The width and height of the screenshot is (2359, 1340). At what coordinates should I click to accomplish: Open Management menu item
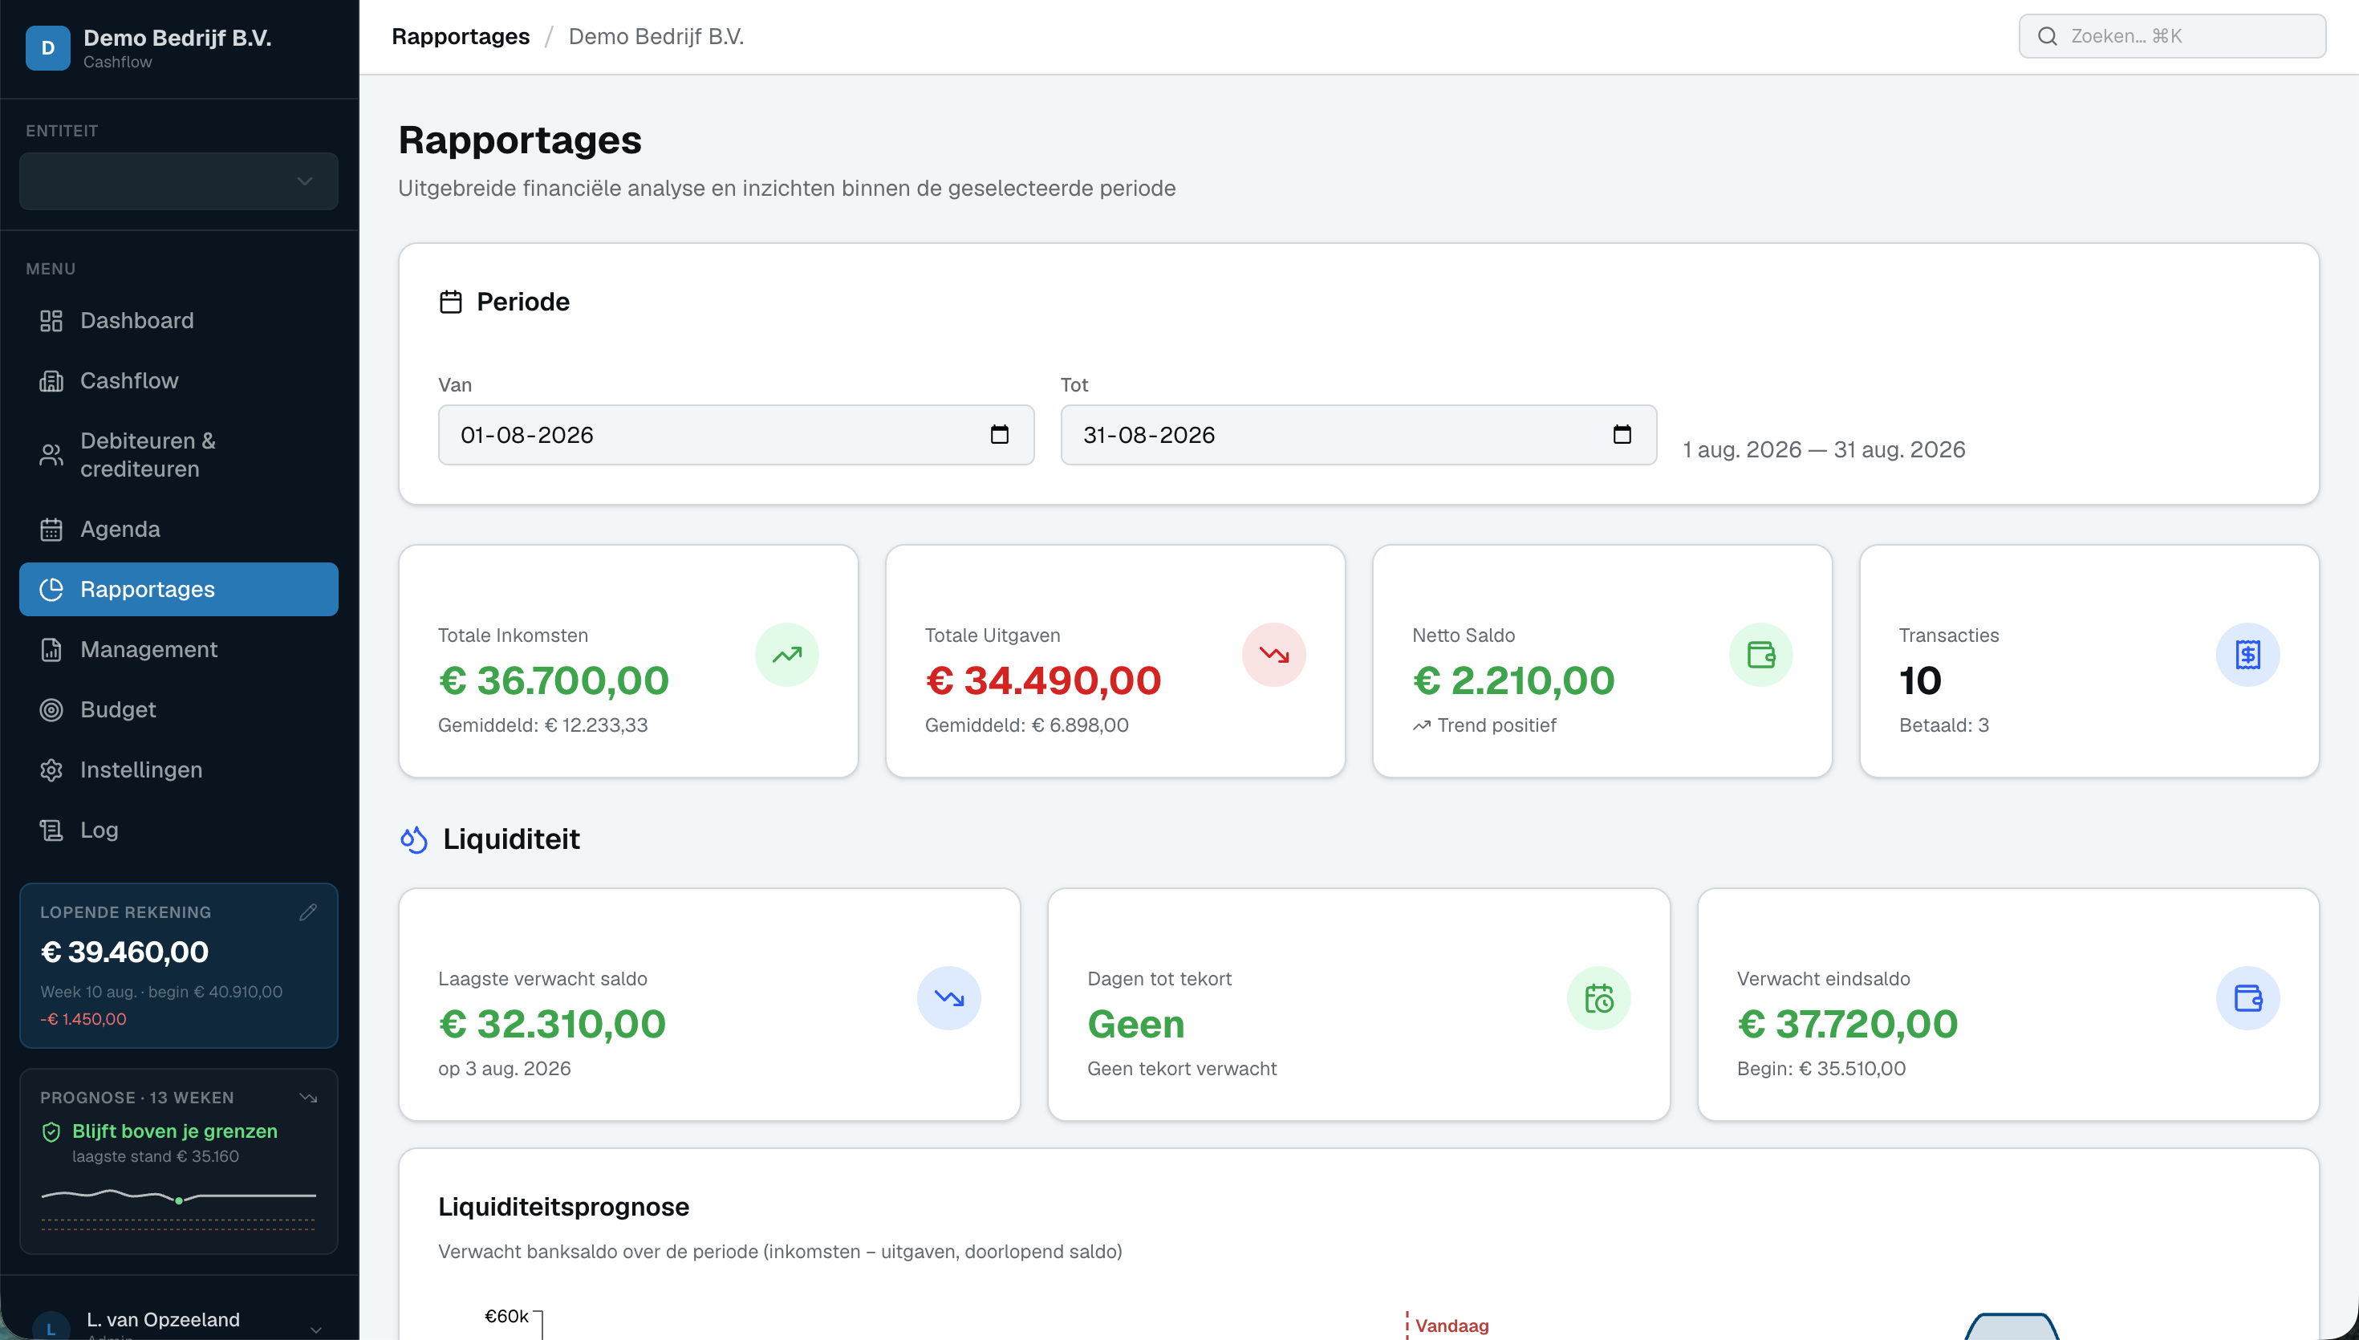178,650
